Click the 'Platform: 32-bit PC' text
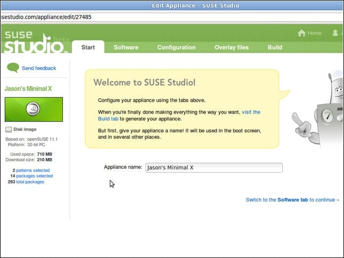Viewport: 344px width, 258px height. (26, 145)
